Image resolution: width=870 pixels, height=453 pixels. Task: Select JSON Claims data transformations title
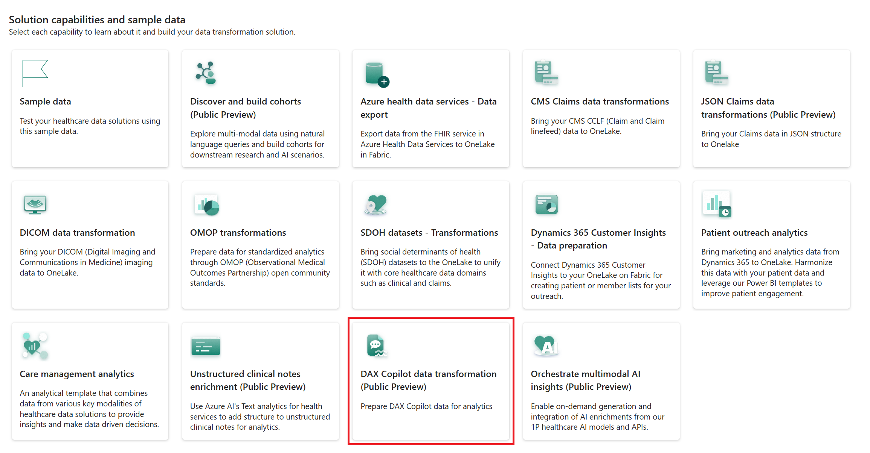click(x=768, y=108)
